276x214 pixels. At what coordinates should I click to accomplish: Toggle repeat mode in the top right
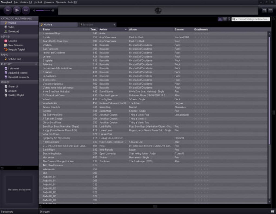click(270, 10)
